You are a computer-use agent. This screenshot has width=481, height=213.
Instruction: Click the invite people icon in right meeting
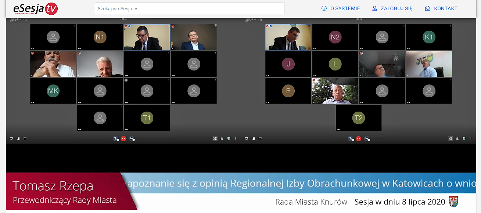pyautogui.click(x=457, y=138)
